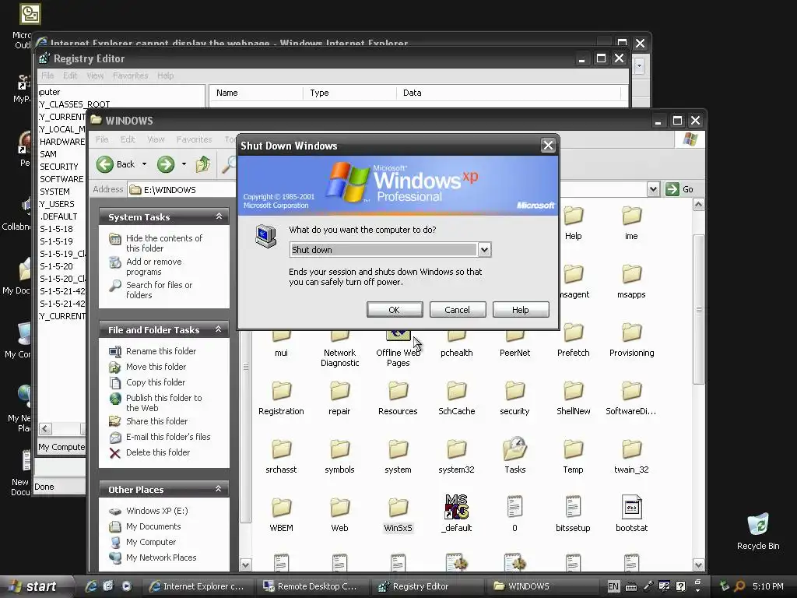Open Back history dropdown arrow
Viewport: 797px width, 598px height.
point(144,164)
